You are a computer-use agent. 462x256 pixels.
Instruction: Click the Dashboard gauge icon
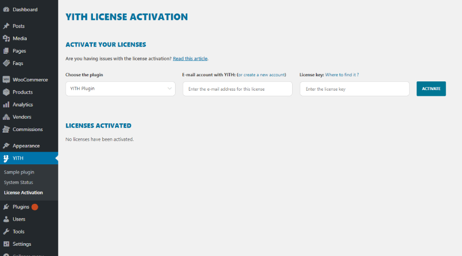(6, 10)
